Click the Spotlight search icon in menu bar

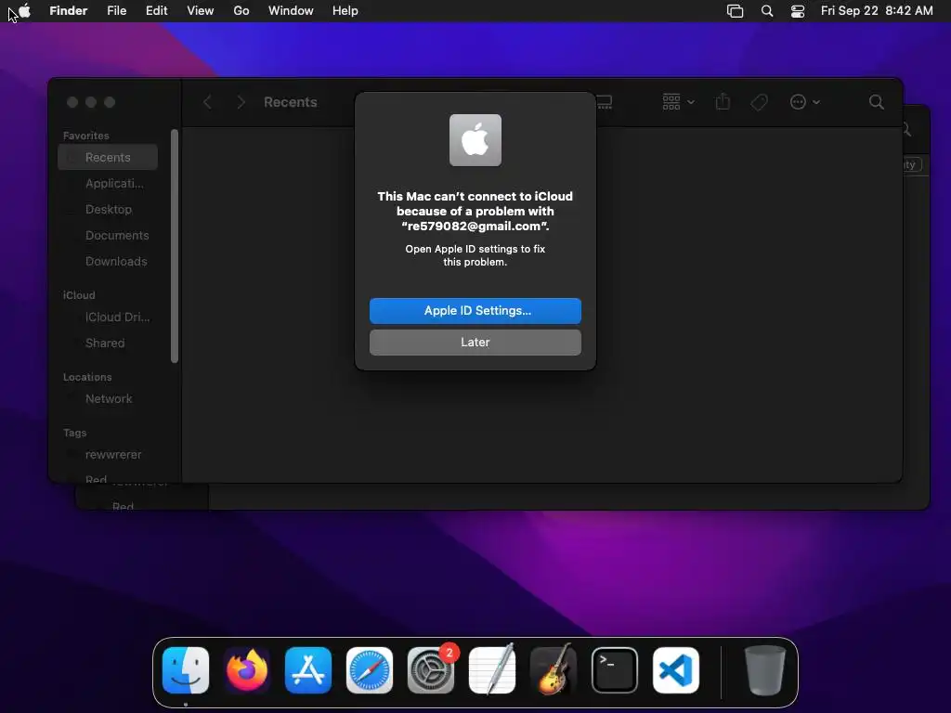pyautogui.click(x=766, y=11)
